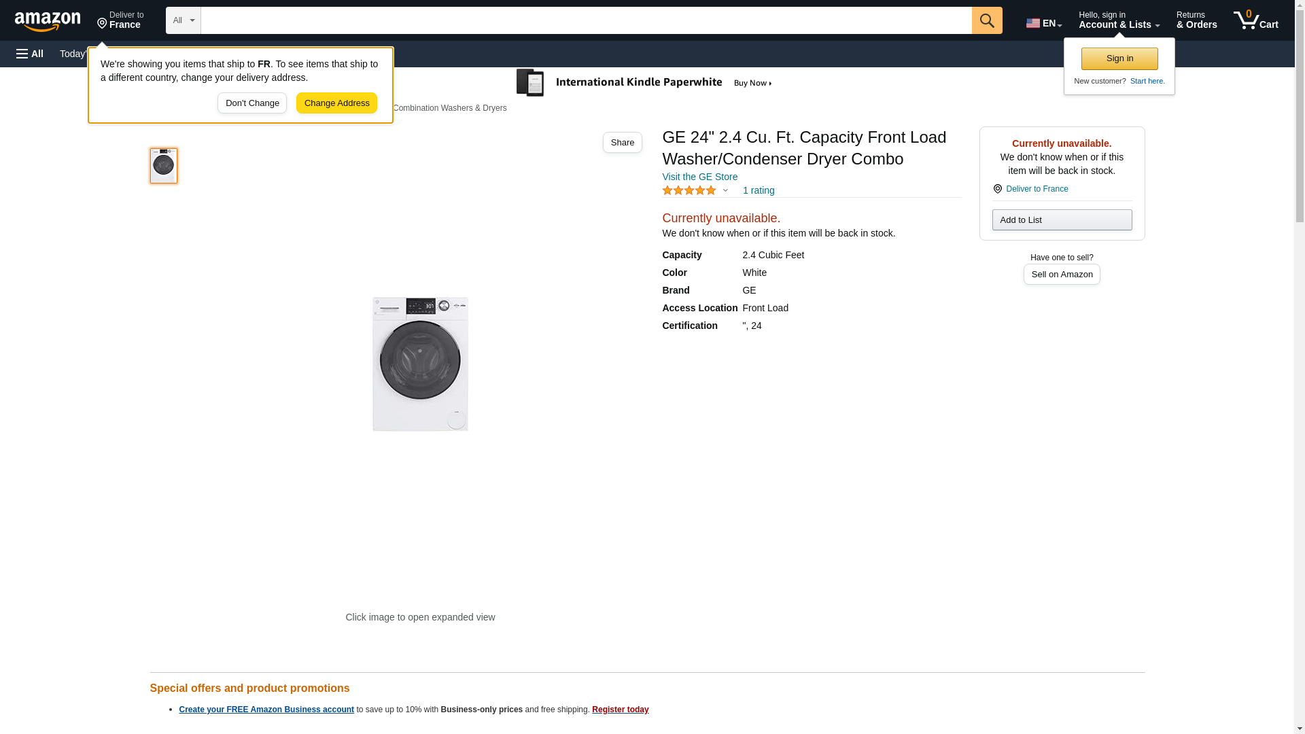Click the Sign in button
The image size is (1305, 734).
tap(1119, 59)
